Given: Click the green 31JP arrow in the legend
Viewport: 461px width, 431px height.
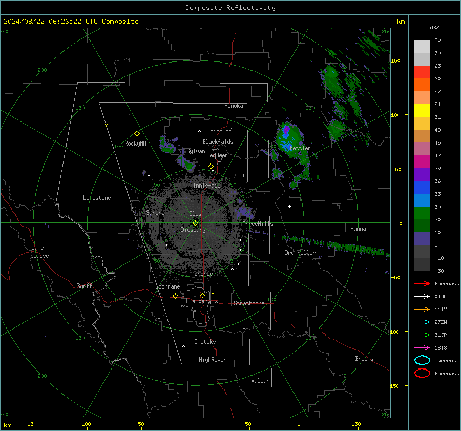Looking at the screenshot, I should (x=422, y=335).
